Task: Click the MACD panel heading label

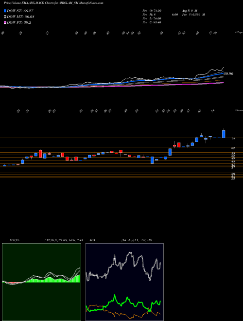Action: [x=15, y=240]
